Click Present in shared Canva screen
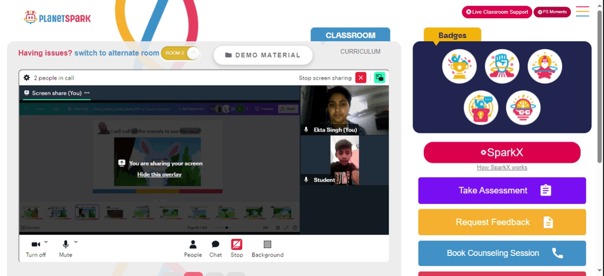This screenshot has height=276, width=604. (265, 109)
